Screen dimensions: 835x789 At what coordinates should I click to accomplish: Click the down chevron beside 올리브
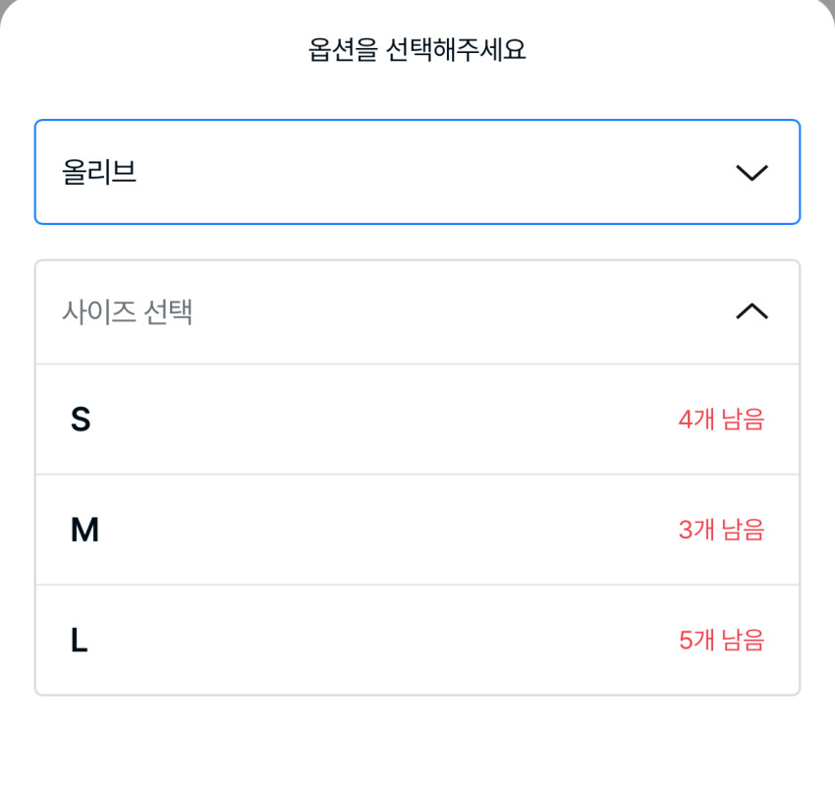[751, 173]
